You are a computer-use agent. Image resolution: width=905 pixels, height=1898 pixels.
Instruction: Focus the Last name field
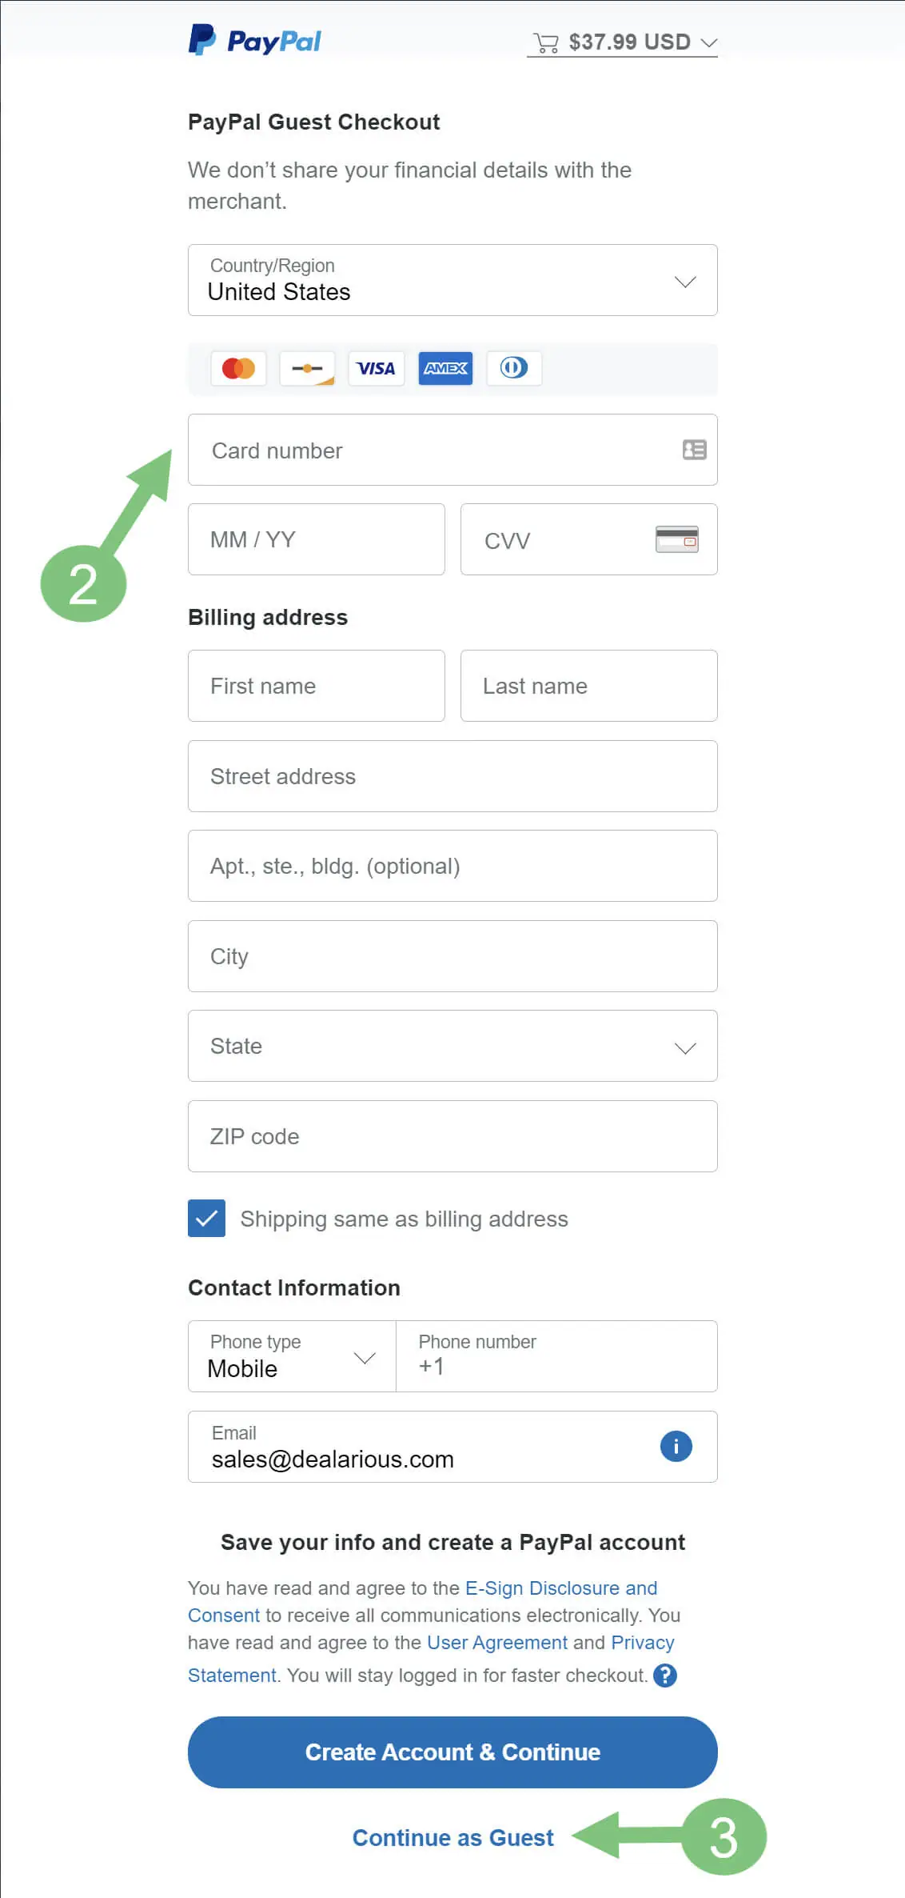coord(588,686)
